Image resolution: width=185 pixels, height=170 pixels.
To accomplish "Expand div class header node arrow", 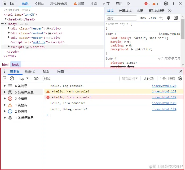I will (9, 28).
